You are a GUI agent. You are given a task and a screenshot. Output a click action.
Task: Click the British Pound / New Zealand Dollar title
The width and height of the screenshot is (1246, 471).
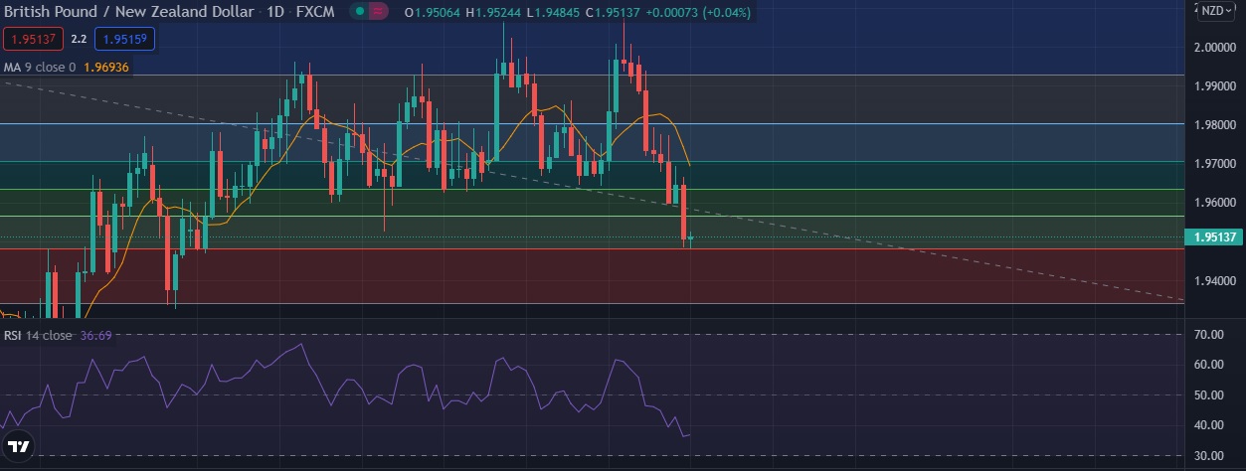pos(129,12)
